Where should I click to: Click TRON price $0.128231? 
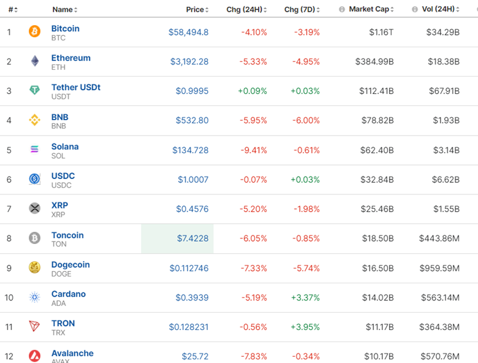[189, 327]
